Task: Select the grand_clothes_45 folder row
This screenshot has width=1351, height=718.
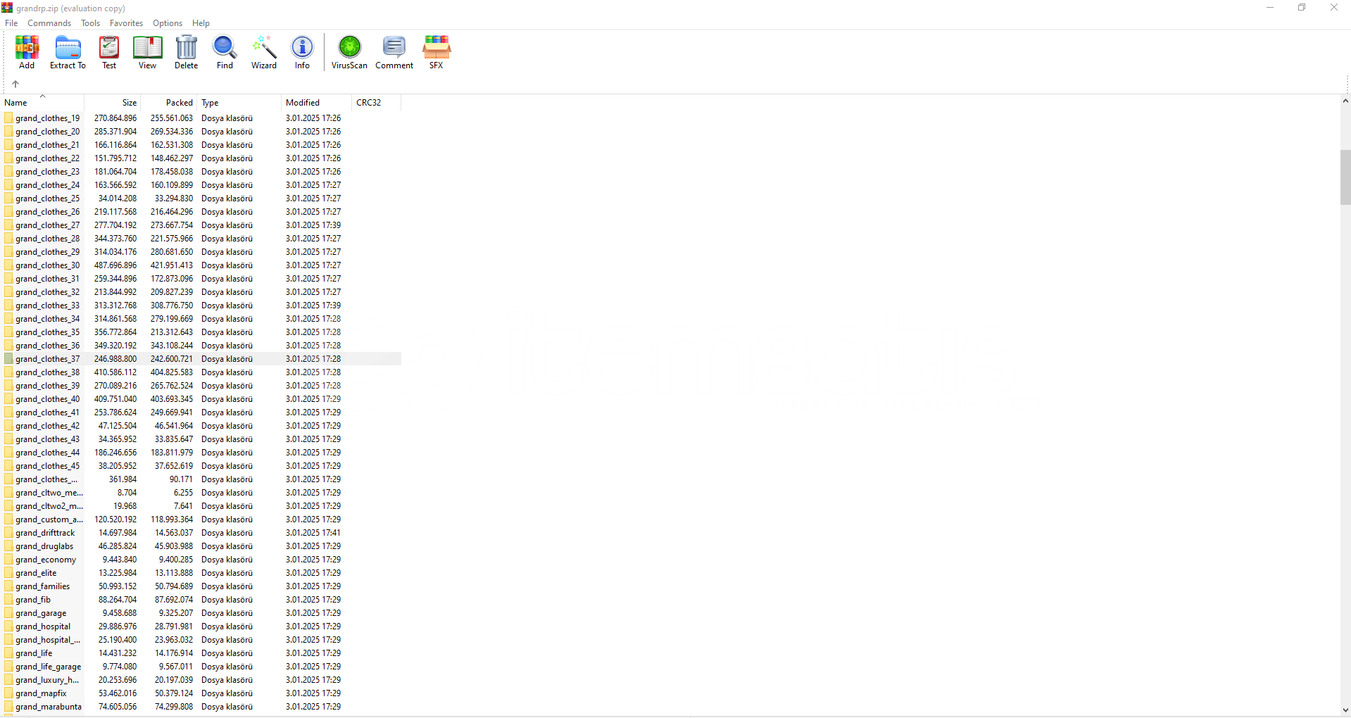Action: (202, 466)
